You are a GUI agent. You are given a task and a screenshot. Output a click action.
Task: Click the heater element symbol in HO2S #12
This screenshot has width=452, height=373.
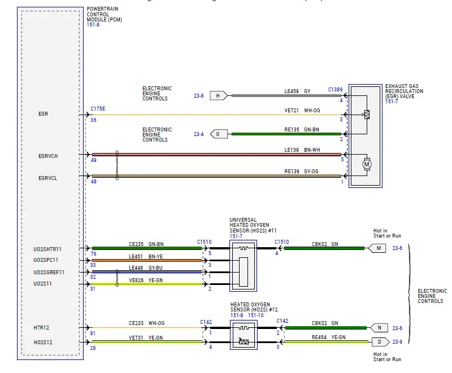point(244,327)
